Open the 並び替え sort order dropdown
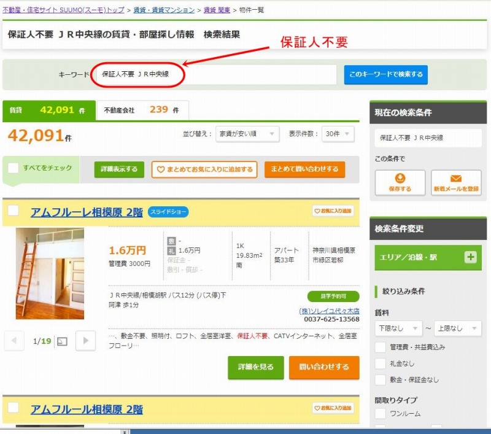The height and width of the screenshot is (434, 491). 247,134
